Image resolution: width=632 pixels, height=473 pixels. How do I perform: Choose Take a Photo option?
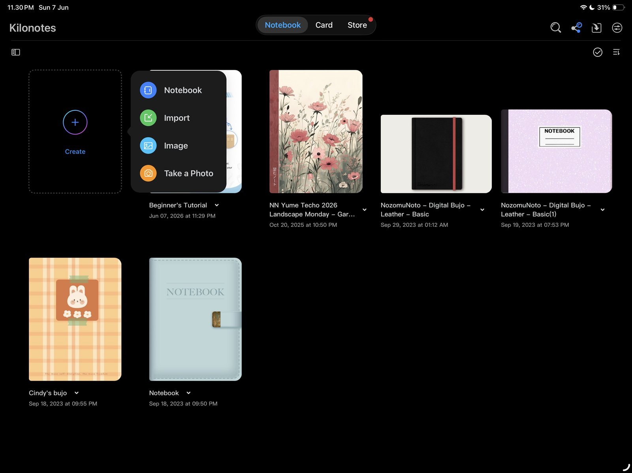179,173
